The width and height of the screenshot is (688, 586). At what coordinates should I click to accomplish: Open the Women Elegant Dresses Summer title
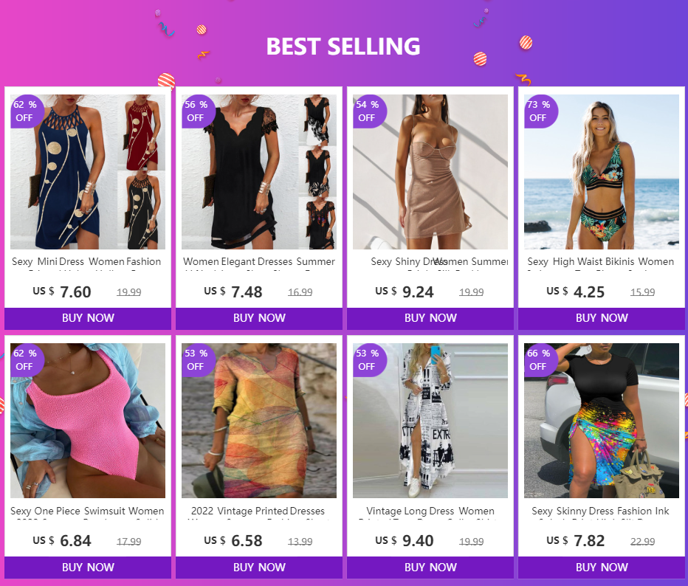point(259,262)
